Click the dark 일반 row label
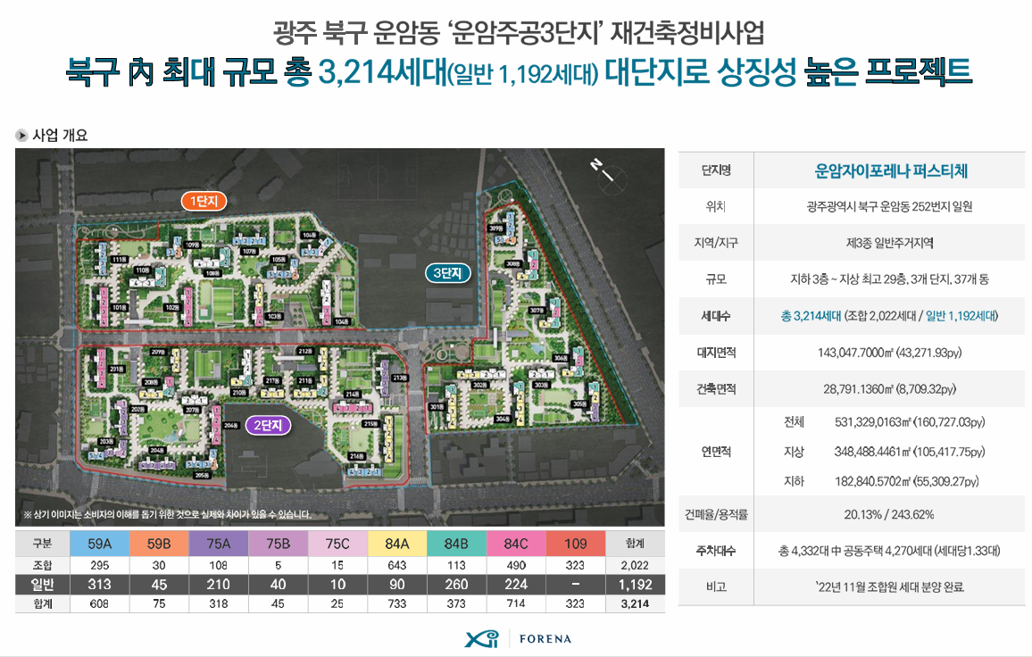This screenshot has width=1032, height=657. click(x=42, y=585)
